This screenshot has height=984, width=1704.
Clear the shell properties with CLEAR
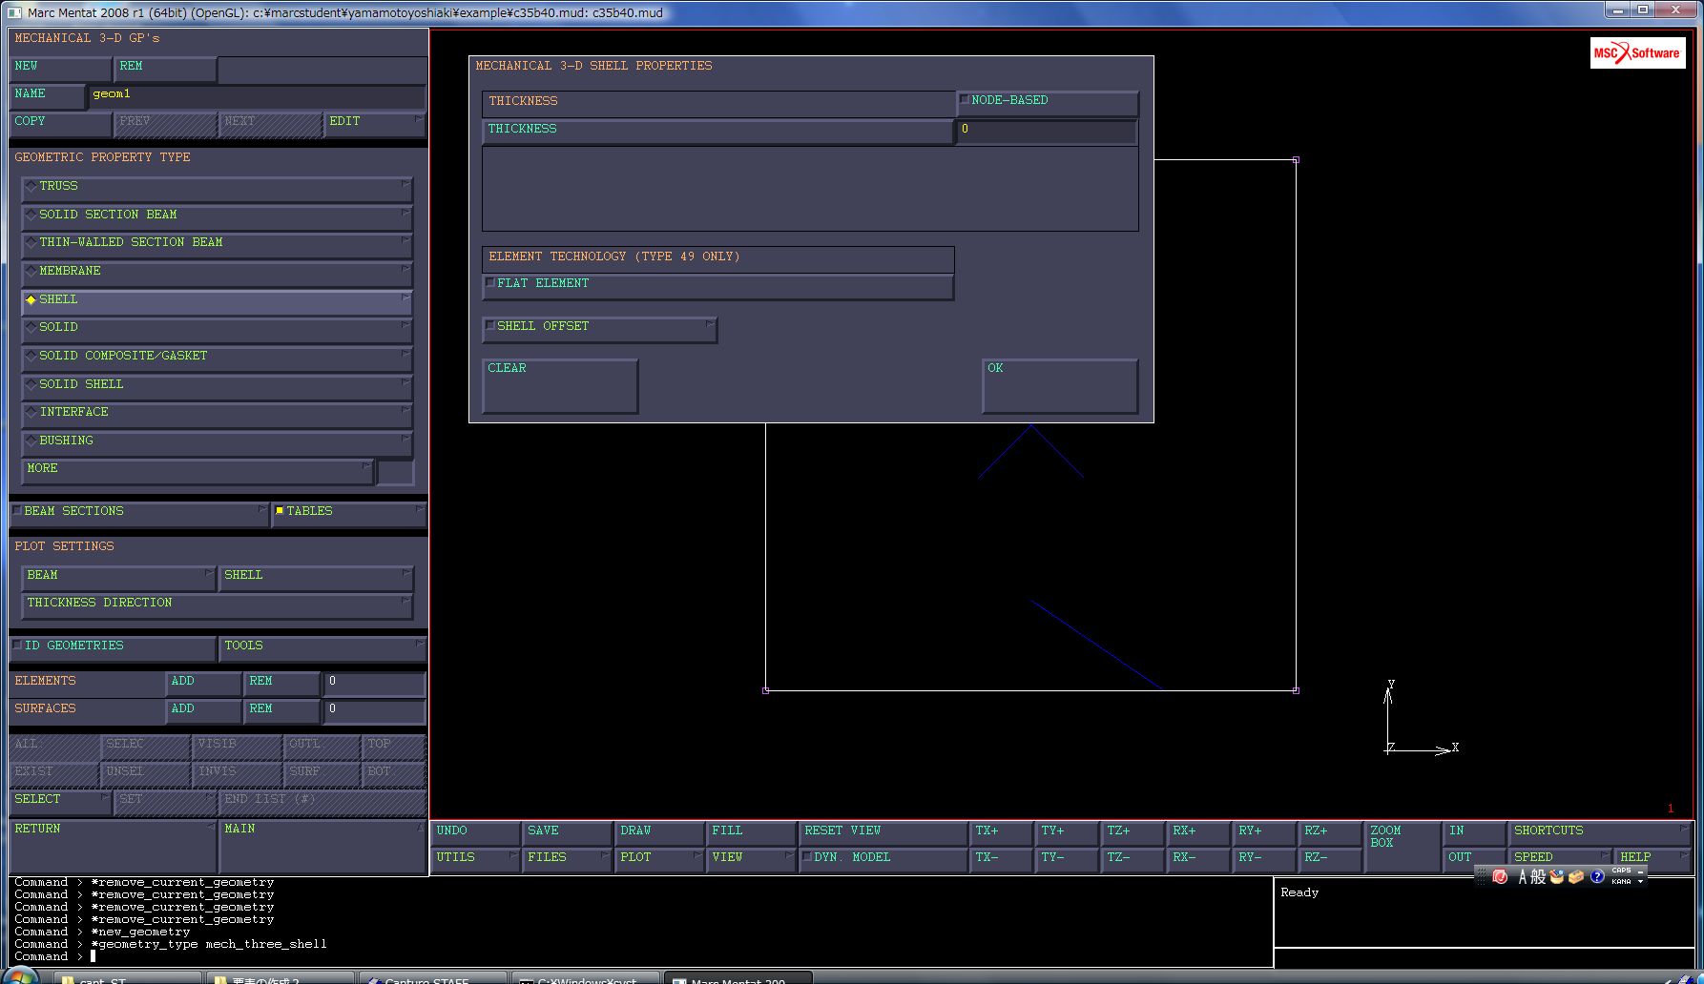click(x=560, y=385)
